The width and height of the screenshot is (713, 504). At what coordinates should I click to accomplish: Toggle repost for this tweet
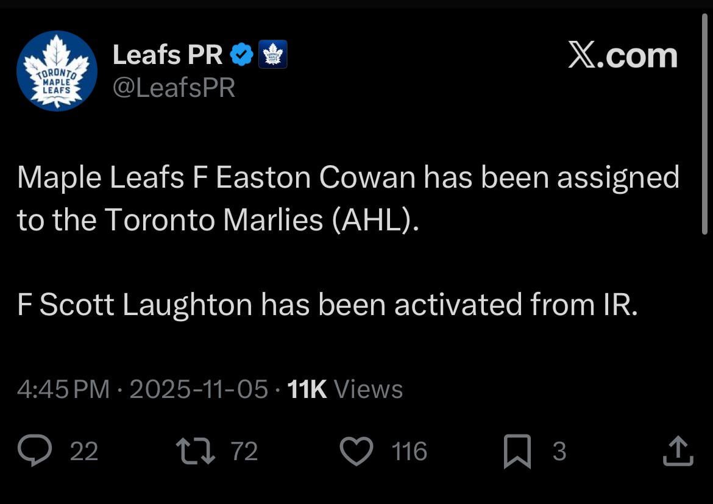click(196, 451)
